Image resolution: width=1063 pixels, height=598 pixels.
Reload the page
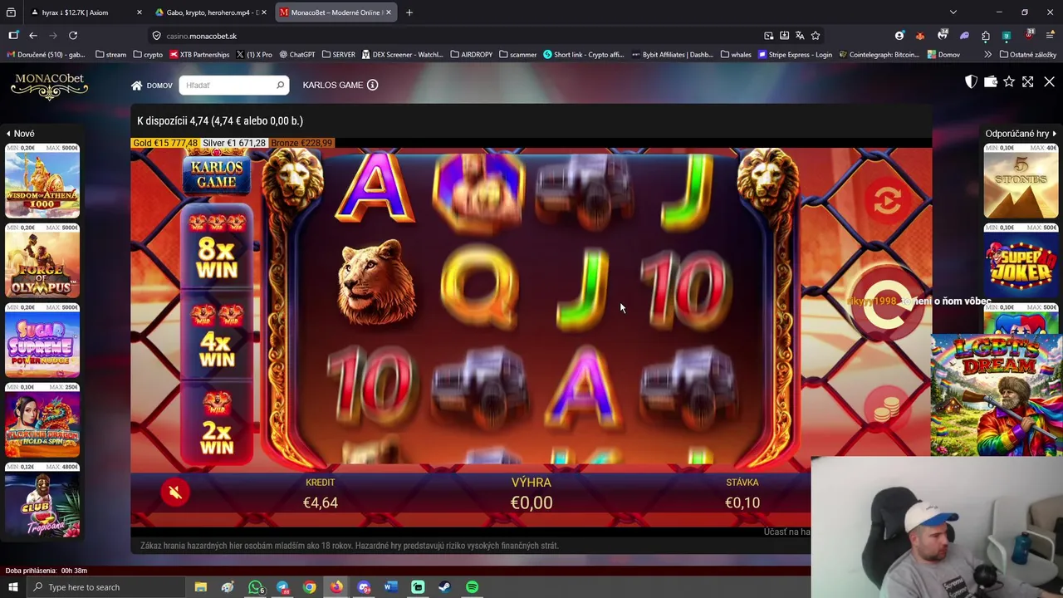click(73, 36)
